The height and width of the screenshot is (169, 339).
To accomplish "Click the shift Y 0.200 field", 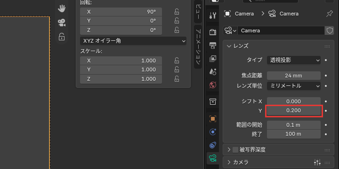I will pos(294,111).
